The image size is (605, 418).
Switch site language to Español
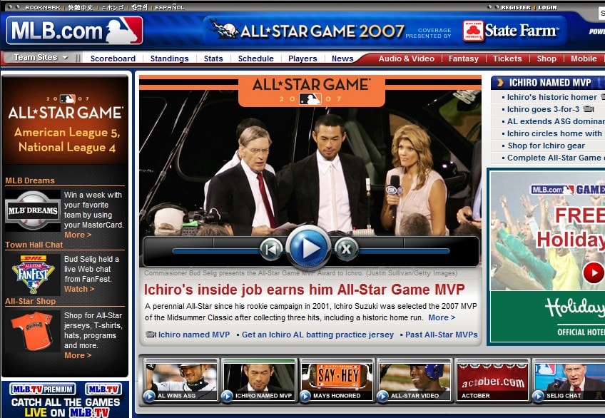click(169, 7)
